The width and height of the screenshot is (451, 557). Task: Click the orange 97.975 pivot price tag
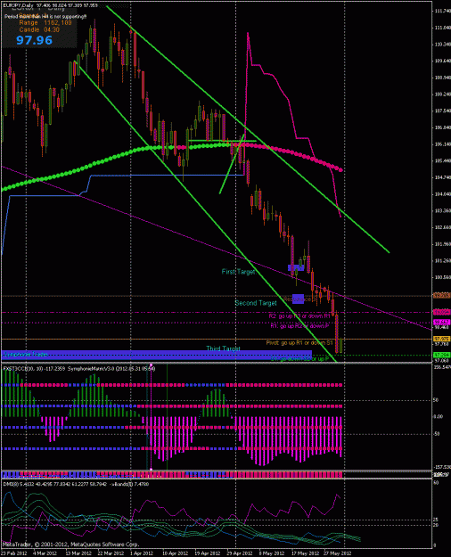click(441, 340)
